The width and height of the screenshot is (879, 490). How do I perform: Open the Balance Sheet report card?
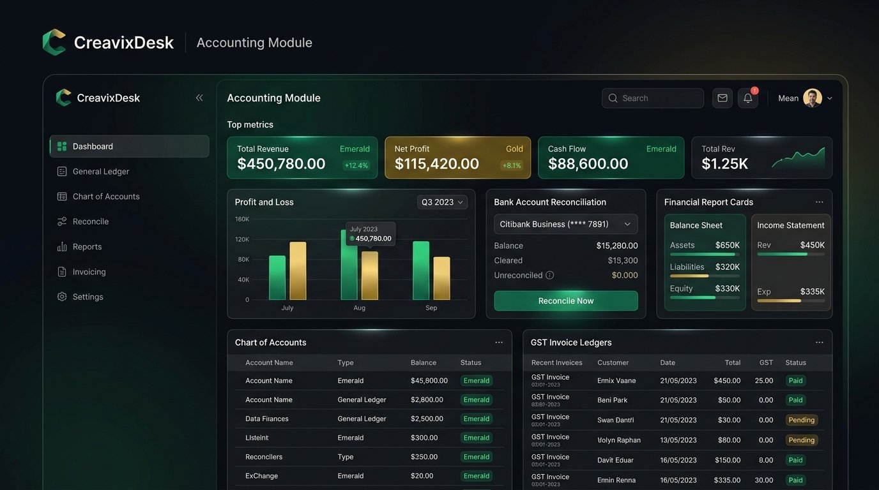[x=705, y=262]
